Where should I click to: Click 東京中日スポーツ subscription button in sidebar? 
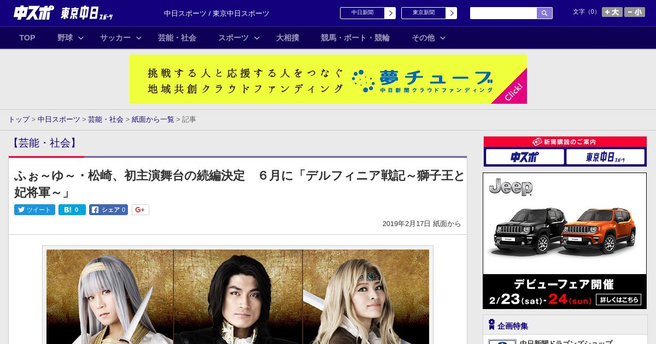point(605,157)
